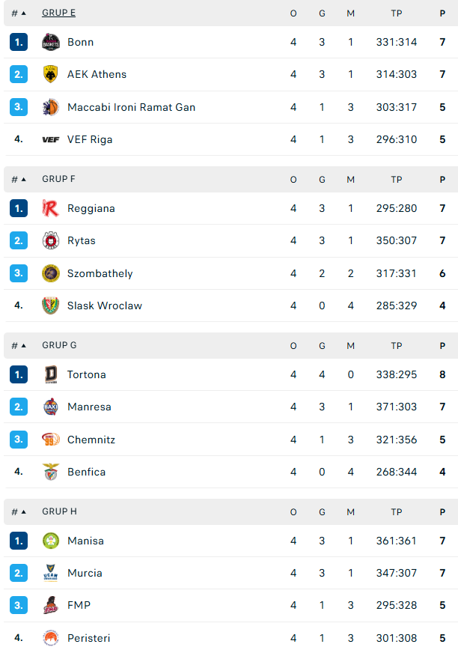Open the GRUP E header link
The width and height of the screenshot is (458, 650).
pos(59,13)
